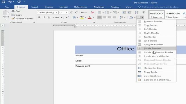Toggle Subscript formatting
Viewport: 186px width, 104px height.
click(x=62, y=17)
